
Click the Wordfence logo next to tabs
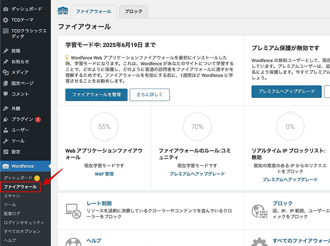click(x=63, y=10)
